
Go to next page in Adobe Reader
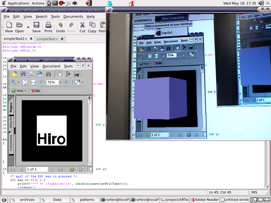point(52,169)
